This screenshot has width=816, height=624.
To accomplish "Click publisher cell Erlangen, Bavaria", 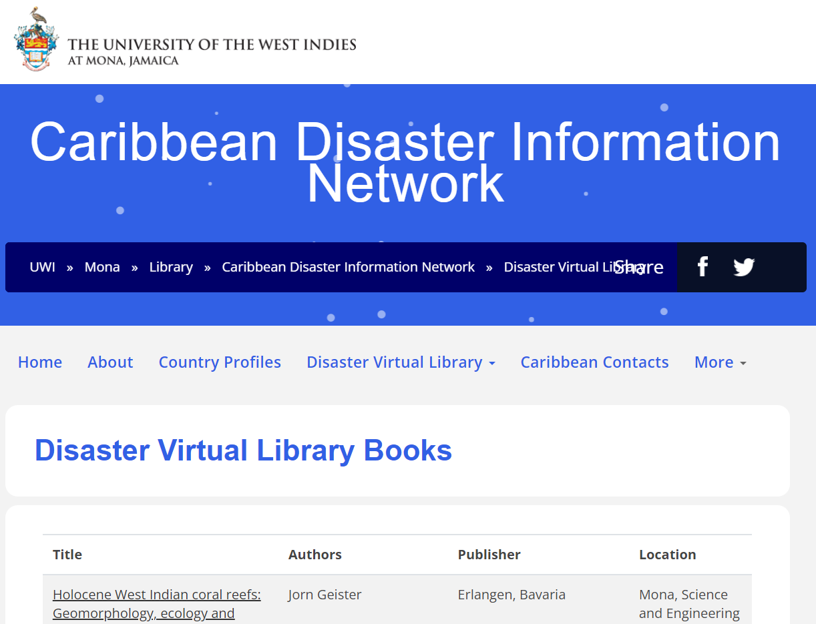I will pyautogui.click(x=512, y=595).
